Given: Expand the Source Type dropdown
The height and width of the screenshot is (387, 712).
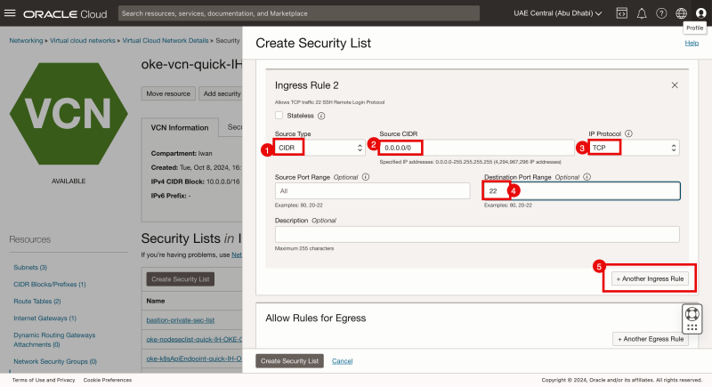Looking at the screenshot, I should (320, 148).
